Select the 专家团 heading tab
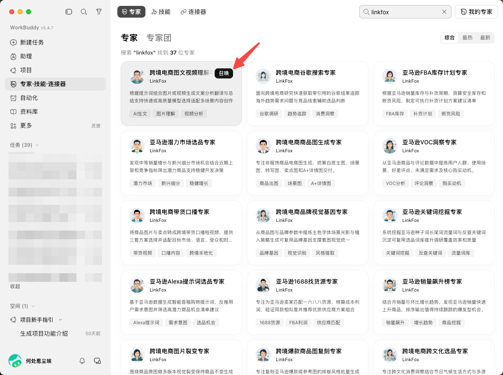Screen dimensions: 503x375 coord(159,38)
